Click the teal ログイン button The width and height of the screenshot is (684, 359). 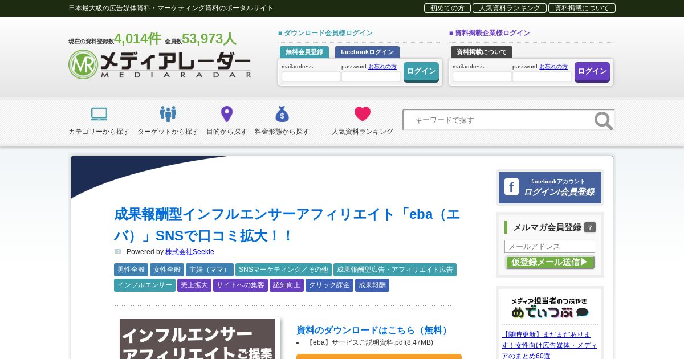pos(421,72)
